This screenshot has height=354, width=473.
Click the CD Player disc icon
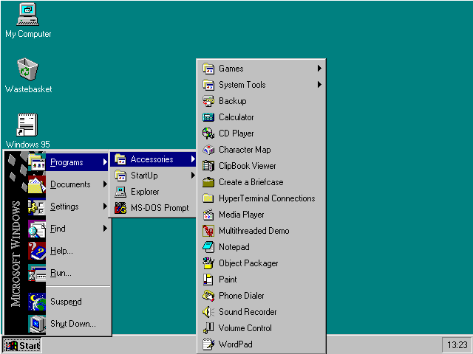[x=208, y=133]
